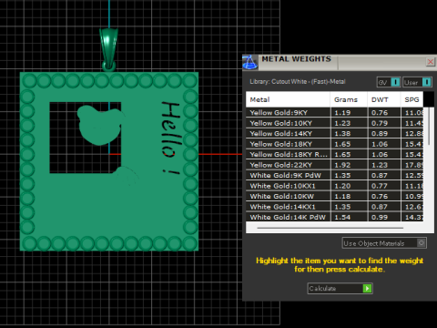The height and width of the screenshot is (328, 437).
Task: Select the heart shape inside the cutout
Action: pyautogui.click(x=100, y=125)
